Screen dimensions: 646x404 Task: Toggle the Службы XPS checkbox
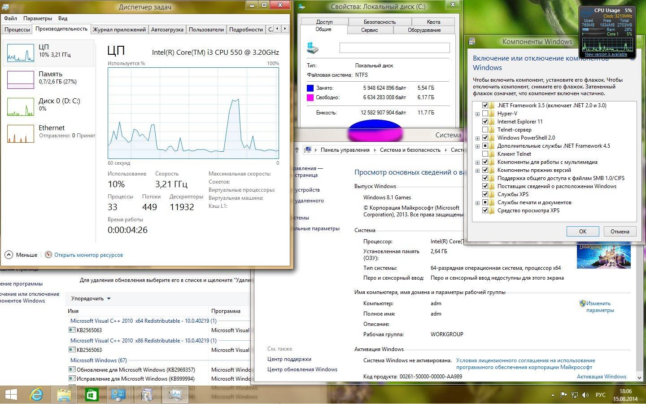tap(485, 194)
